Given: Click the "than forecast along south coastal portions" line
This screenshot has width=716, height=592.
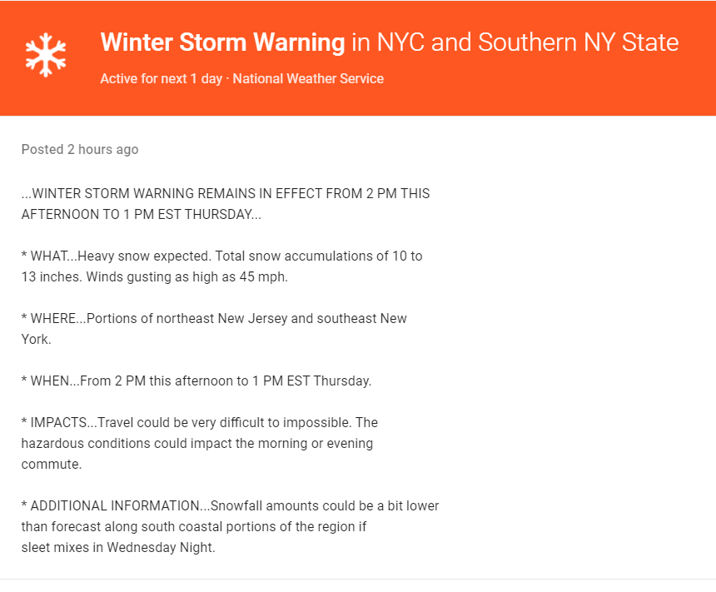Looking at the screenshot, I should click(x=194, y=527).
